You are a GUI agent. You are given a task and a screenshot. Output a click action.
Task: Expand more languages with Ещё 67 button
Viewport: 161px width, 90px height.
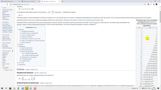click(x=6, y=68)
